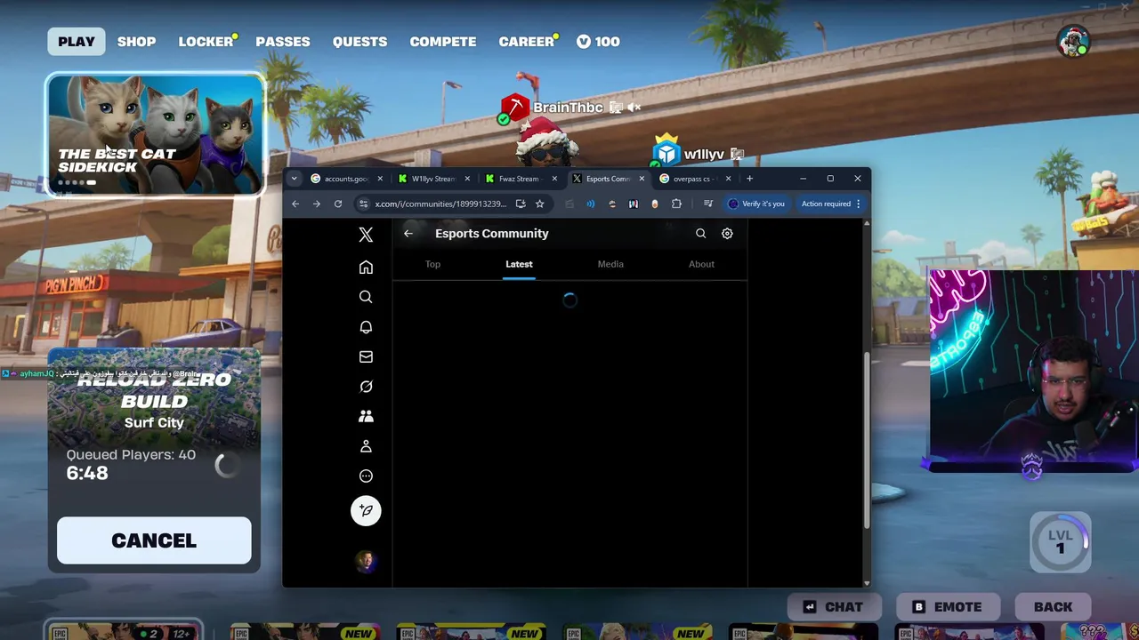Click Fortnite BACK button
The image size is (1139, 640).
point(1054,607)
